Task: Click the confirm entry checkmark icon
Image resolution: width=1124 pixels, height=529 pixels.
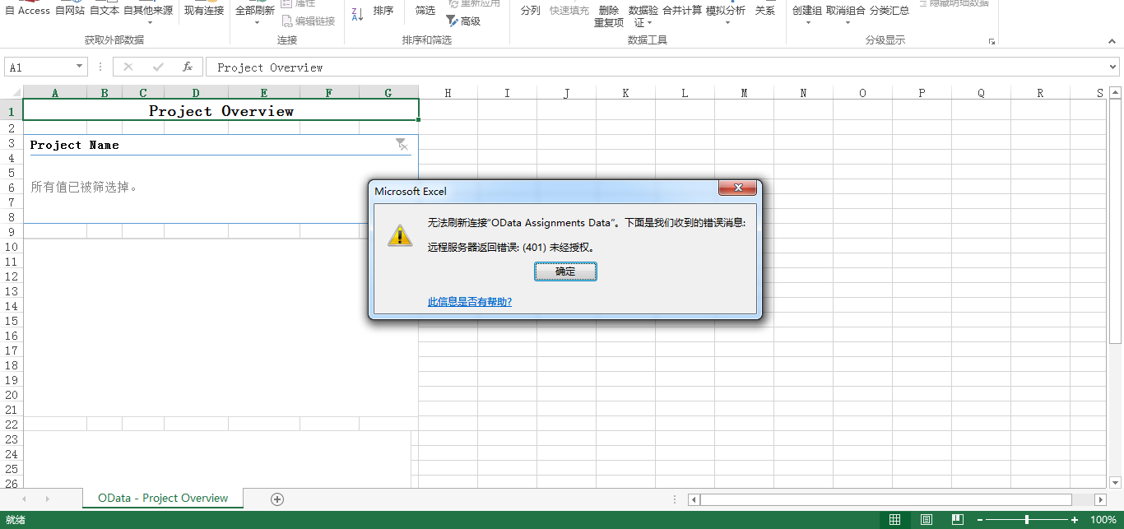Action: pos(158,67)
